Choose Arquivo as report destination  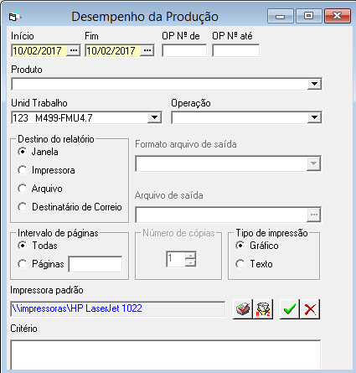(22, 189)
